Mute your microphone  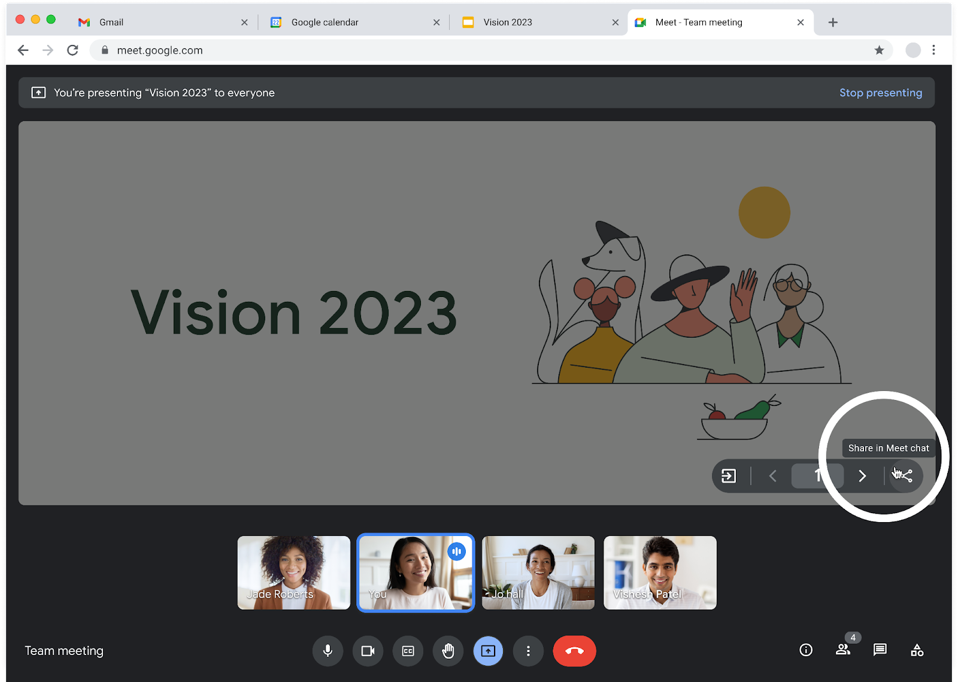(328, 651)
